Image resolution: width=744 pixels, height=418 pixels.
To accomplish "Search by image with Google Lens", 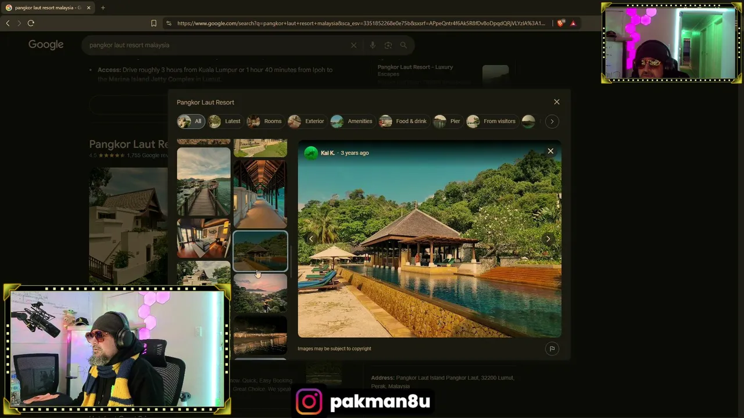I will 388,45.
